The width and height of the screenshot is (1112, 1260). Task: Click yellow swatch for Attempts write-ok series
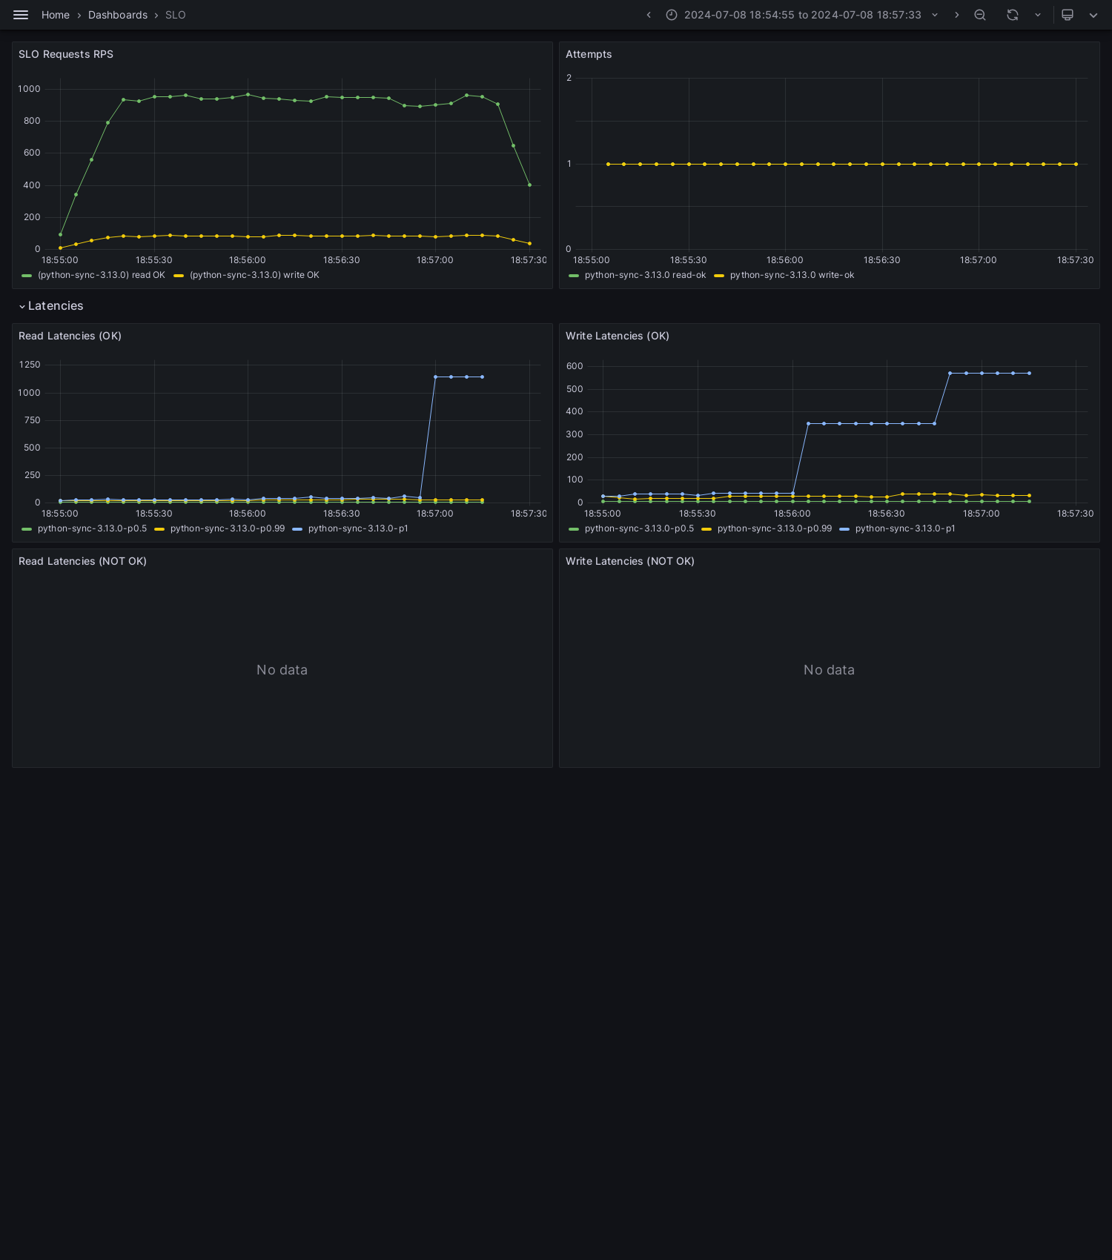tap(719, 276)
